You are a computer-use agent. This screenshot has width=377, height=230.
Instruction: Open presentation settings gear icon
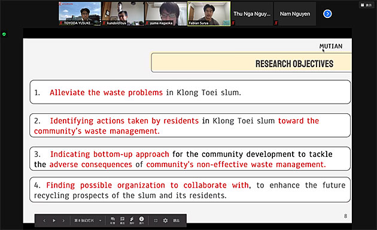(165, 220)
